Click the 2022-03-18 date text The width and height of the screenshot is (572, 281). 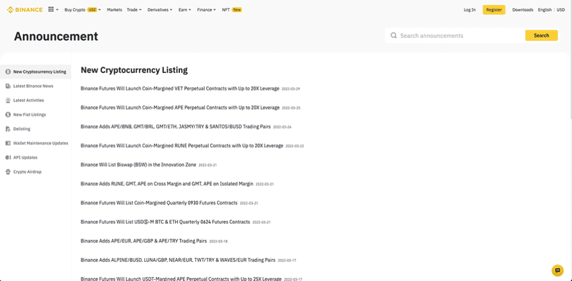coord(218,241)
